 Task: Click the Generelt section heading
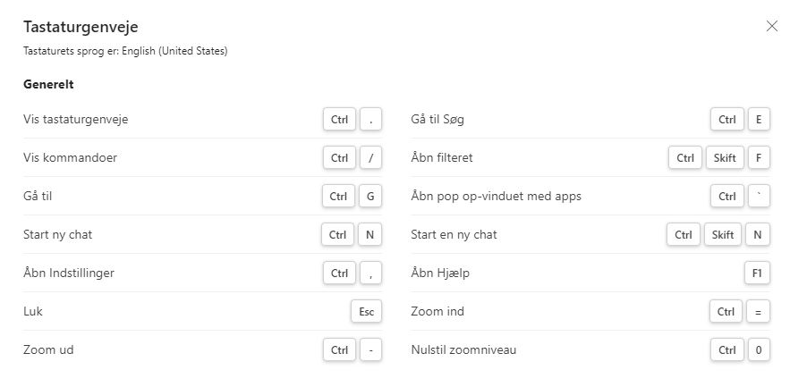48,85
